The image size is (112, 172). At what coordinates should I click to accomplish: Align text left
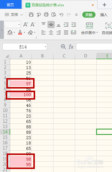[x=44, y=33]
